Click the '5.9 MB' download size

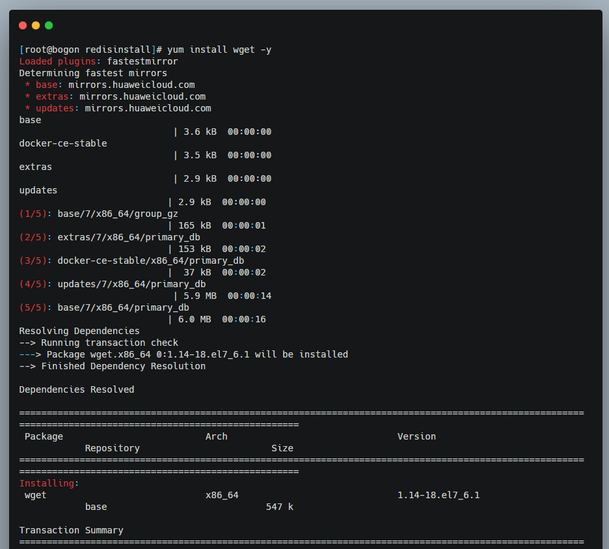[x=200, y=296]
